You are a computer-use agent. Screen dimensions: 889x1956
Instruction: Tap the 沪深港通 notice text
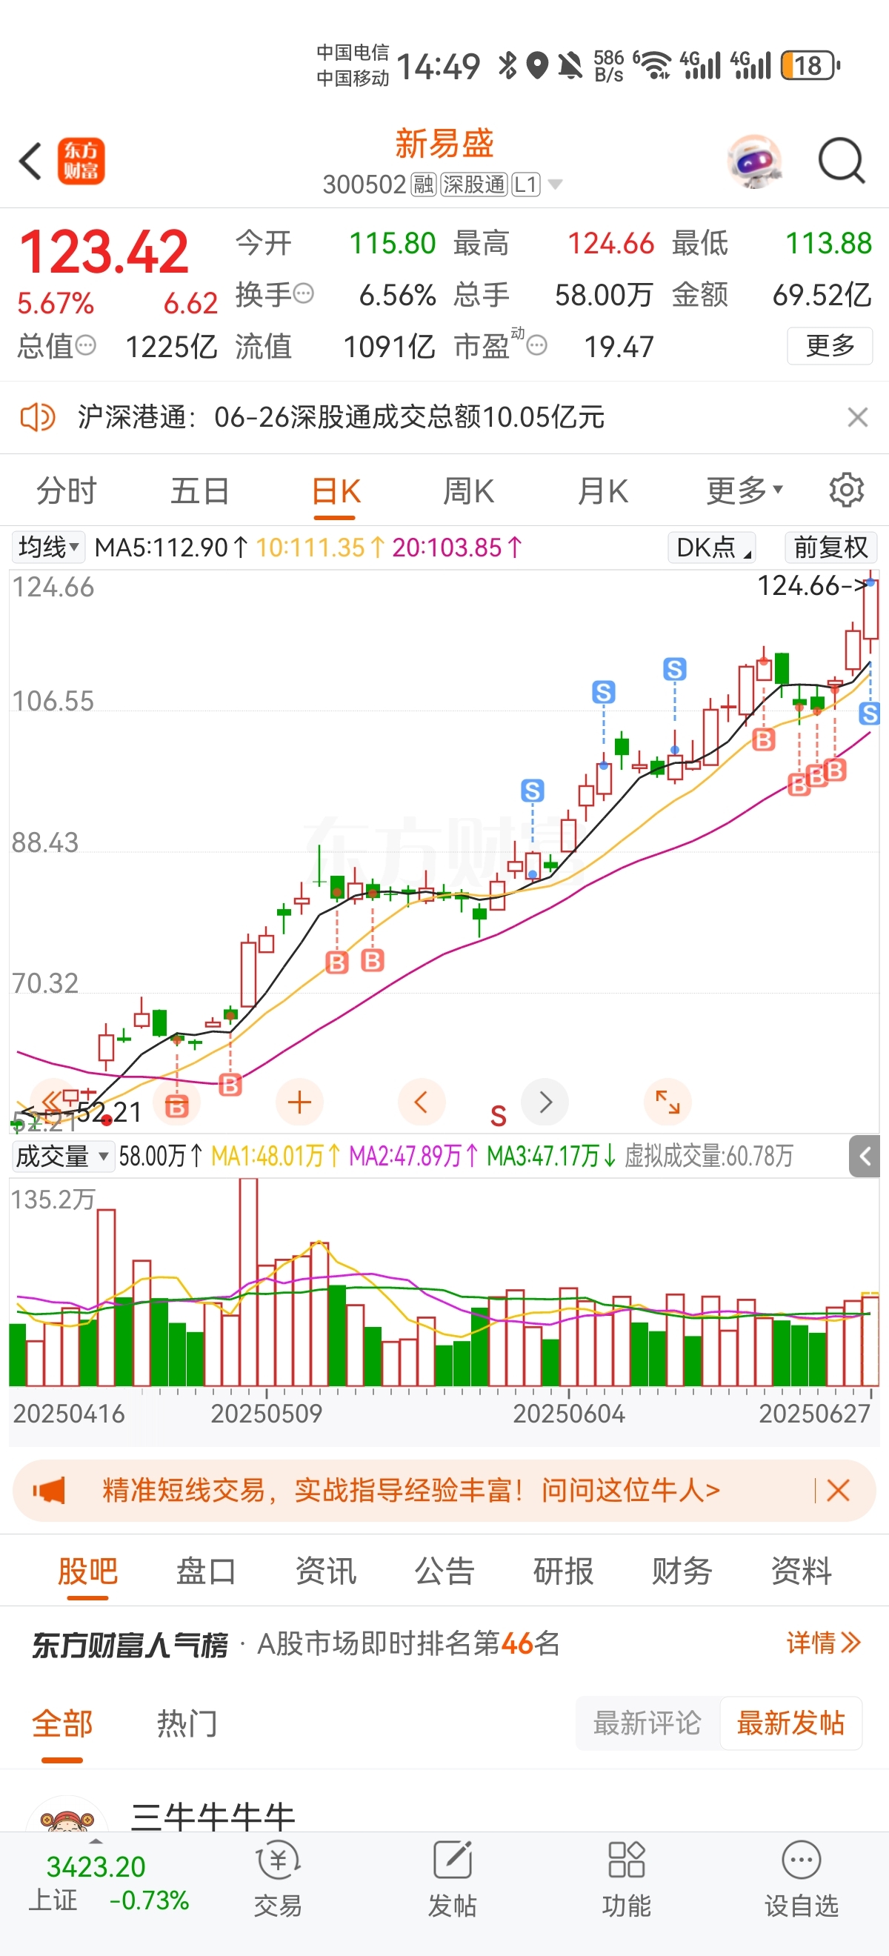[x=341, y=417]
